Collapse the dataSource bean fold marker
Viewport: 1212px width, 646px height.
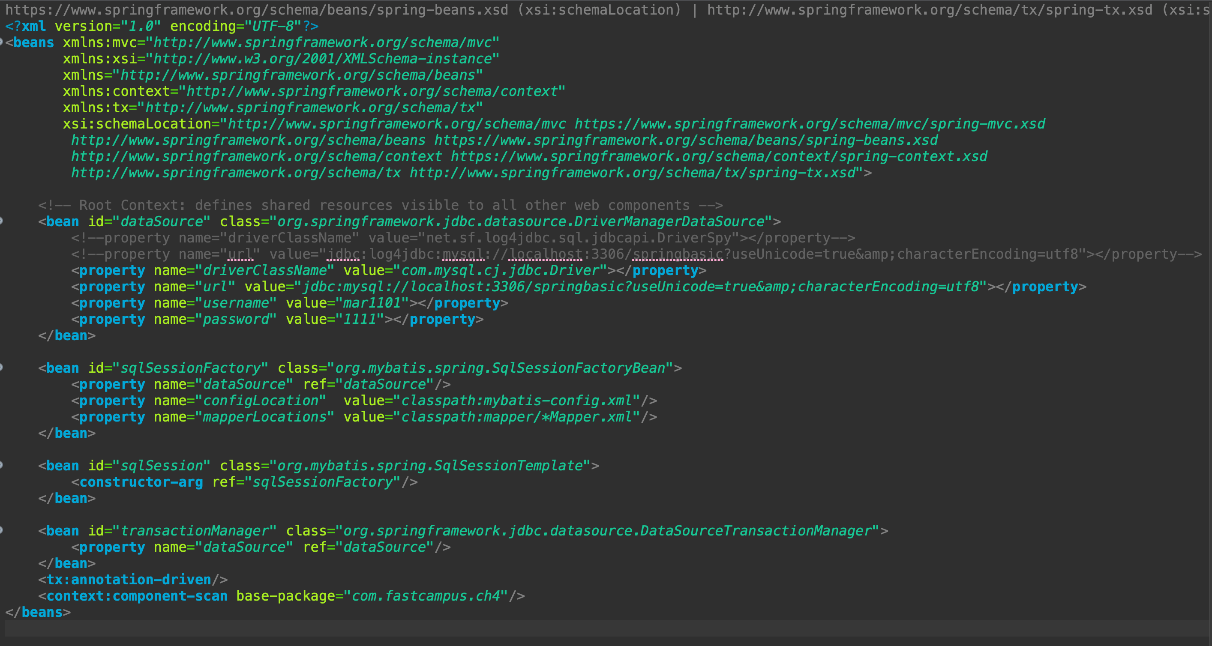[x=1, y=221]
